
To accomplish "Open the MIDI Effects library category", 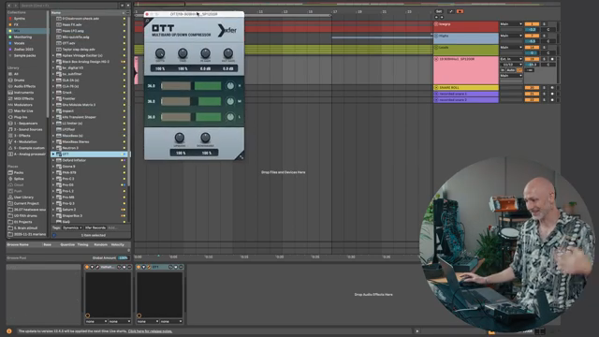I will (23, 98).
